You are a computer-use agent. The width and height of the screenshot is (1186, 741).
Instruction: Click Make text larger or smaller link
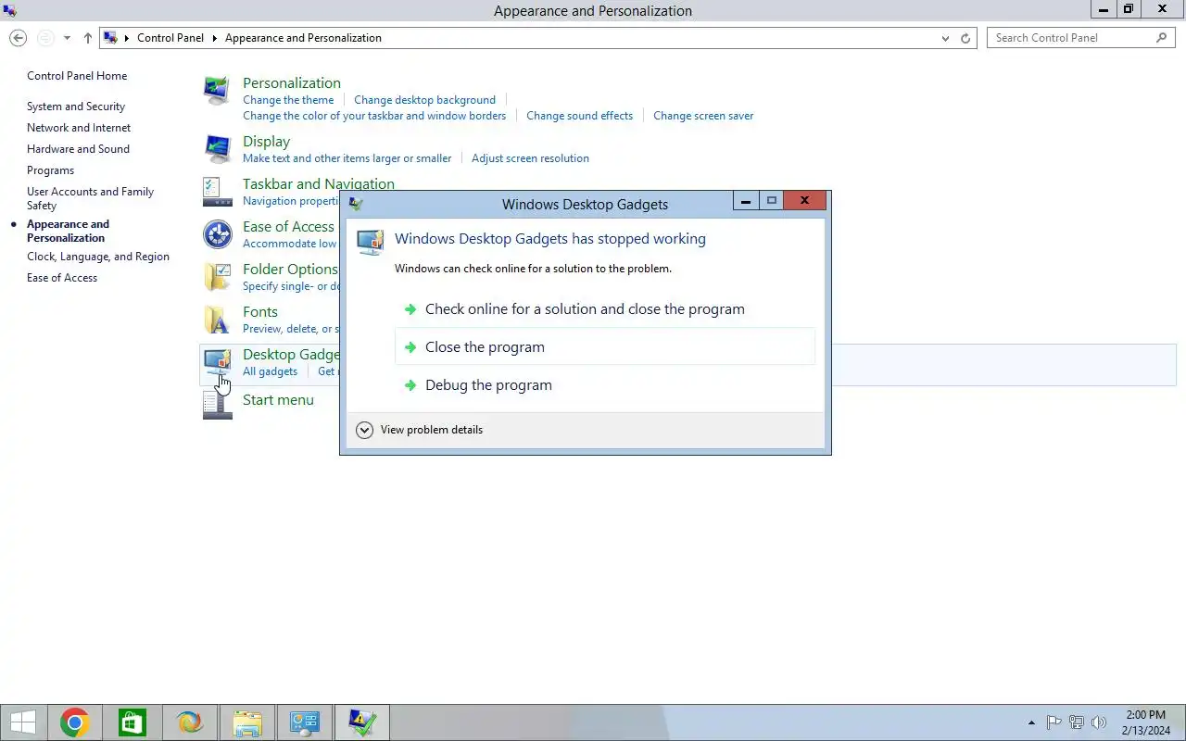[347, 158]
